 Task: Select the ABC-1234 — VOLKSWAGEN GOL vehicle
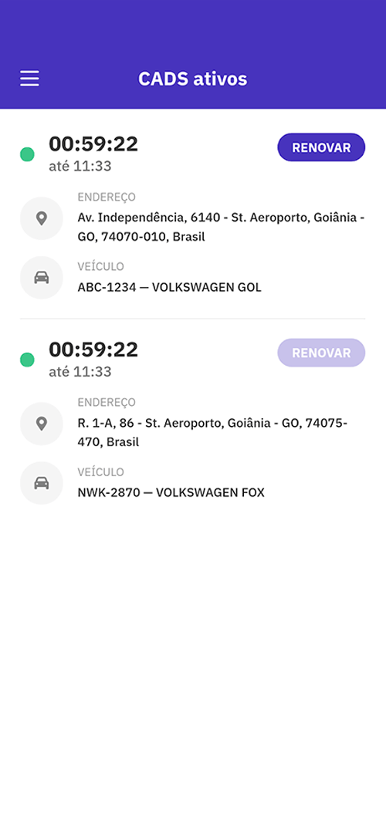point(170,288)
